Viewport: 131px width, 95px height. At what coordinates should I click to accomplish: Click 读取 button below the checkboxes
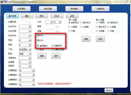[x=42, y=56]
